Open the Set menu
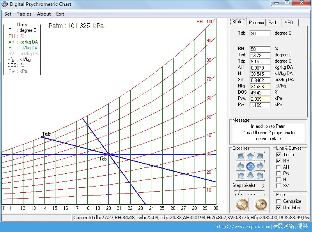The image size is (312, 232). (x=7, y=14)
